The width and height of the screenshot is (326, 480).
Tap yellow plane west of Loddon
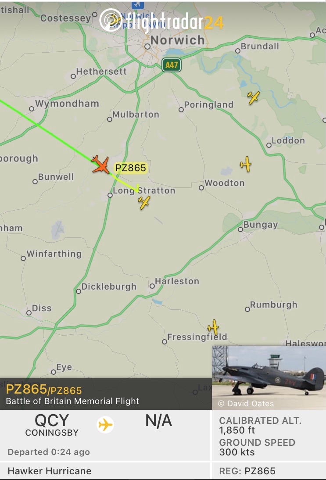coord(246,164)
